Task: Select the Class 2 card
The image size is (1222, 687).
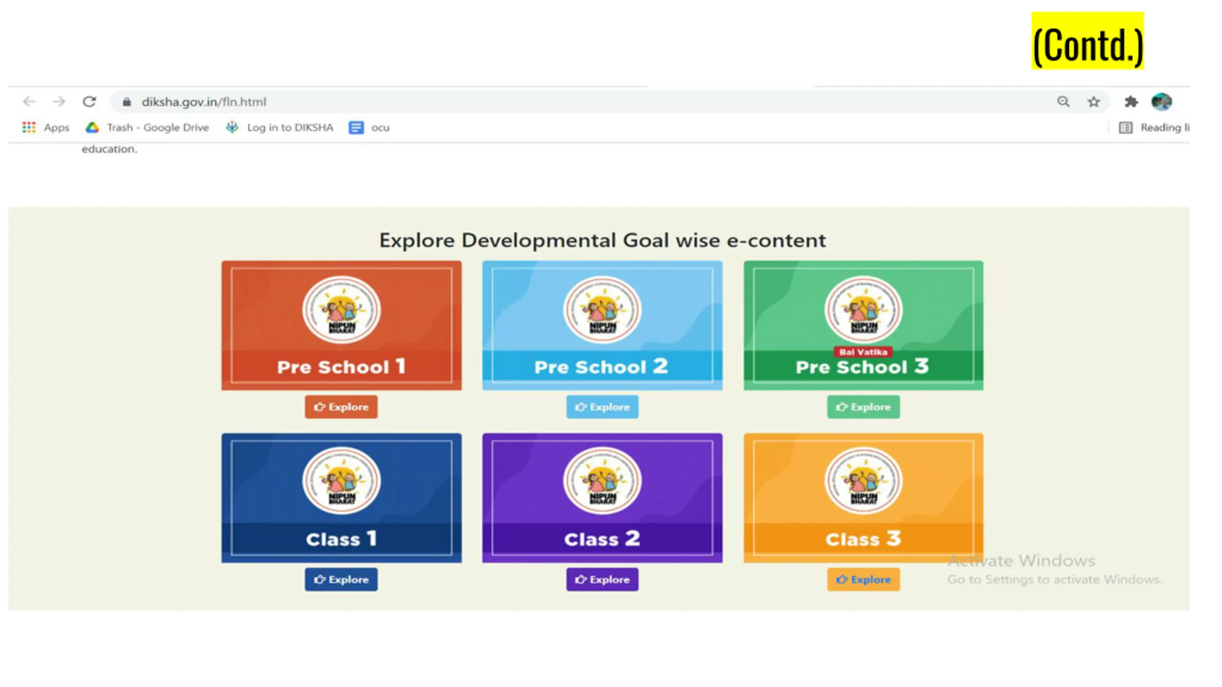Action: click(602, 498)
